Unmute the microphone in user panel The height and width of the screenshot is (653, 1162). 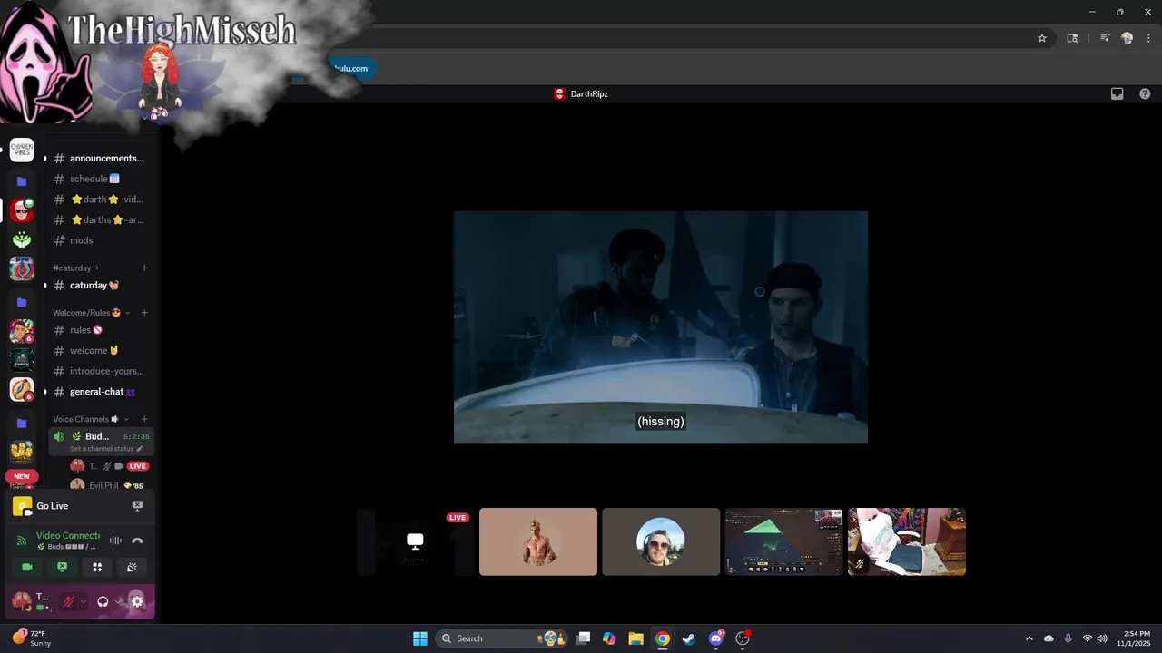pos(67,601)
